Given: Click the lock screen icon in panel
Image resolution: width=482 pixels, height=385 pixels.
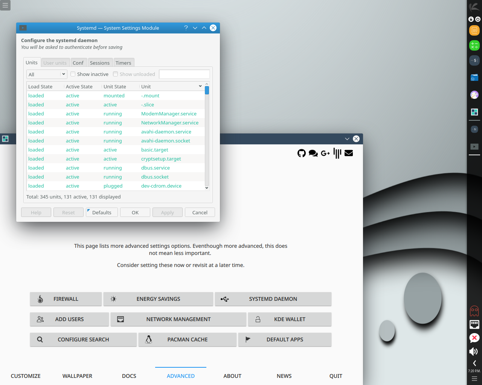Looking at the screenshot, I should (471, 19).
